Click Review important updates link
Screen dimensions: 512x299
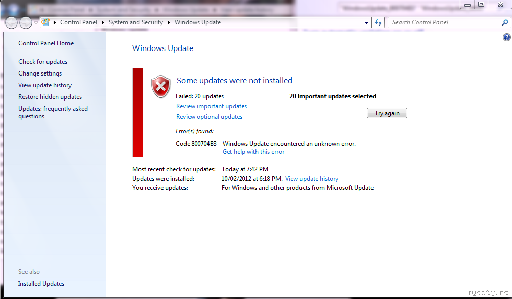click(212, 106)
